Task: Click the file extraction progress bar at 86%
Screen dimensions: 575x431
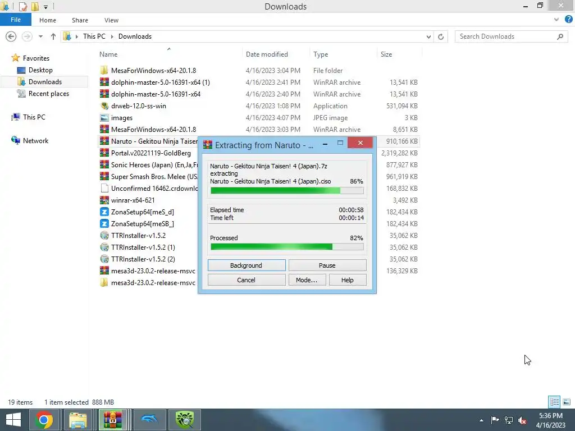Action: [x=287, y=191]
